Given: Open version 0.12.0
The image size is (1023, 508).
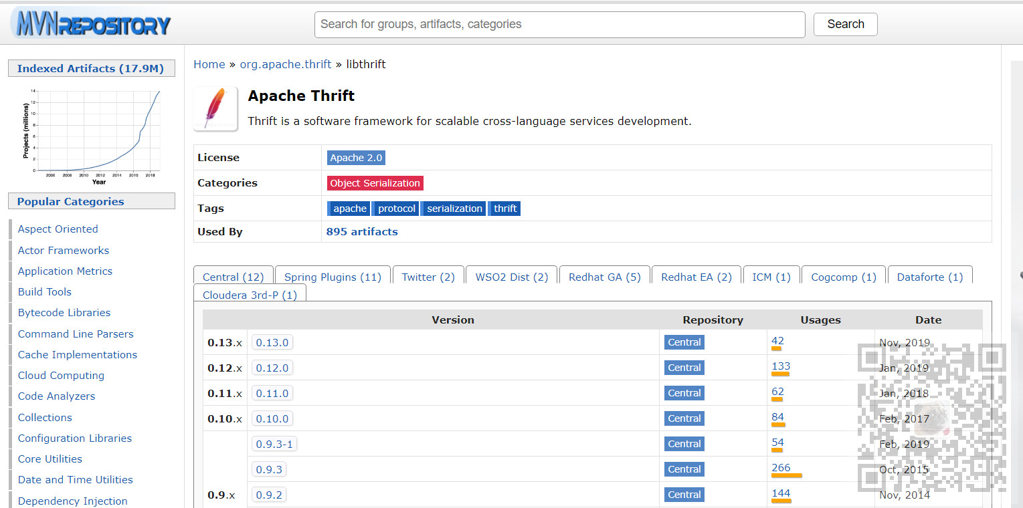Looking at the screenshot, I should pos(272,368).
